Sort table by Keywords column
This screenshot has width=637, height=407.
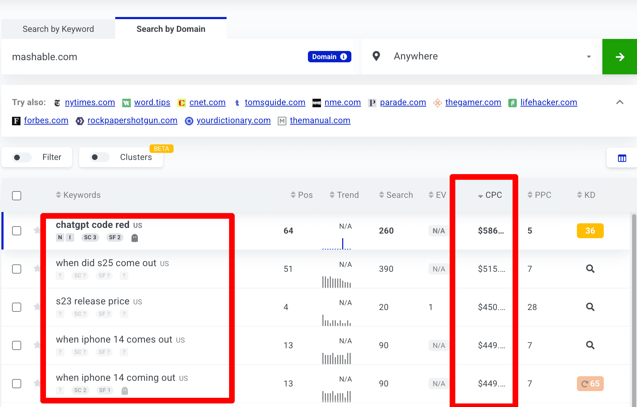click(x=78, y=195)
